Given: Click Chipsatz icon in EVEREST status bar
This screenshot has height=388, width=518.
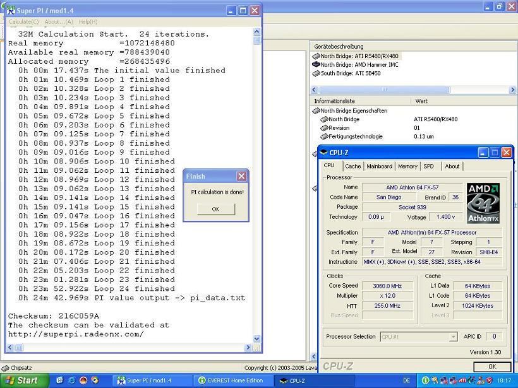Looking at the screenshot, I should [x=5, y=368].
